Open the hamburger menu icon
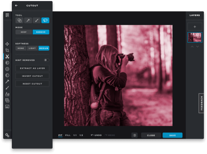 point(7,15)
